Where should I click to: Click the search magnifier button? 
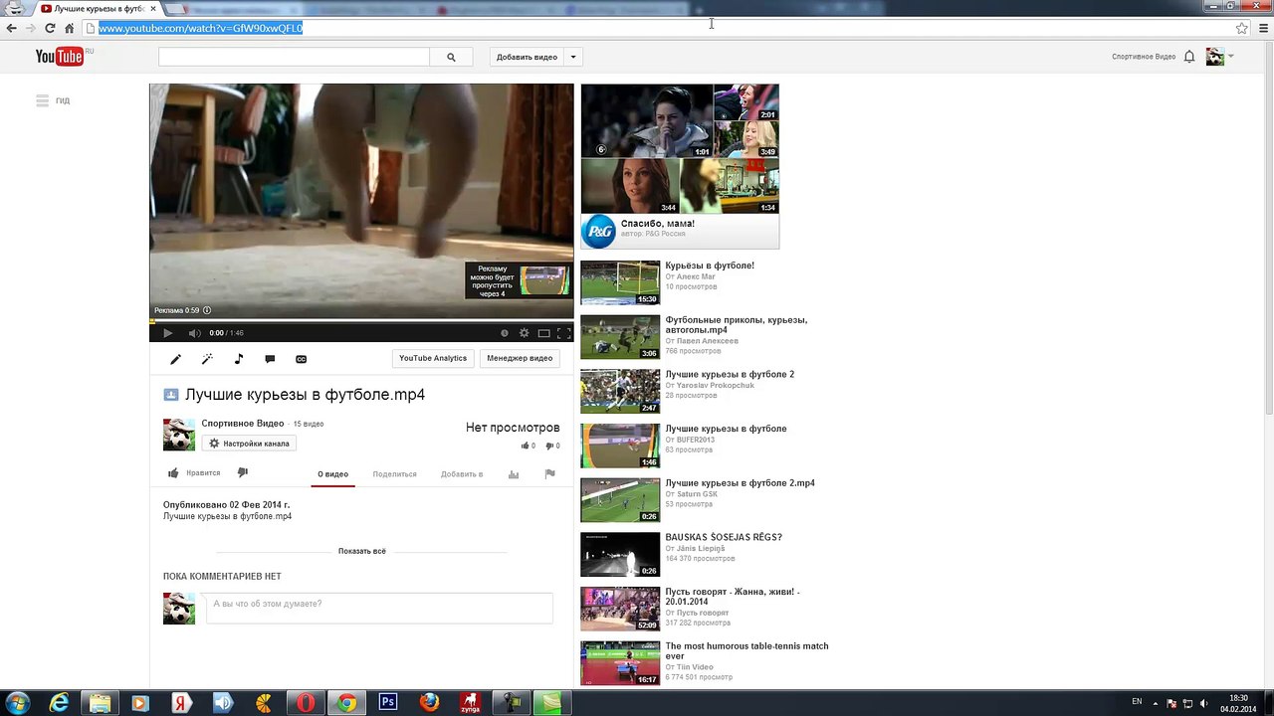pos(451,58)
